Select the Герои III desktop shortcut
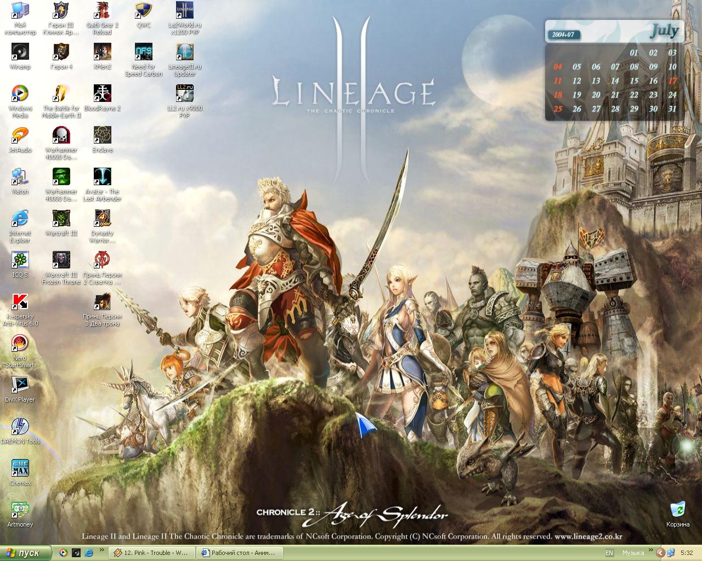The height and width of the screenshot is (561, 702). click(x=61, y=18)
